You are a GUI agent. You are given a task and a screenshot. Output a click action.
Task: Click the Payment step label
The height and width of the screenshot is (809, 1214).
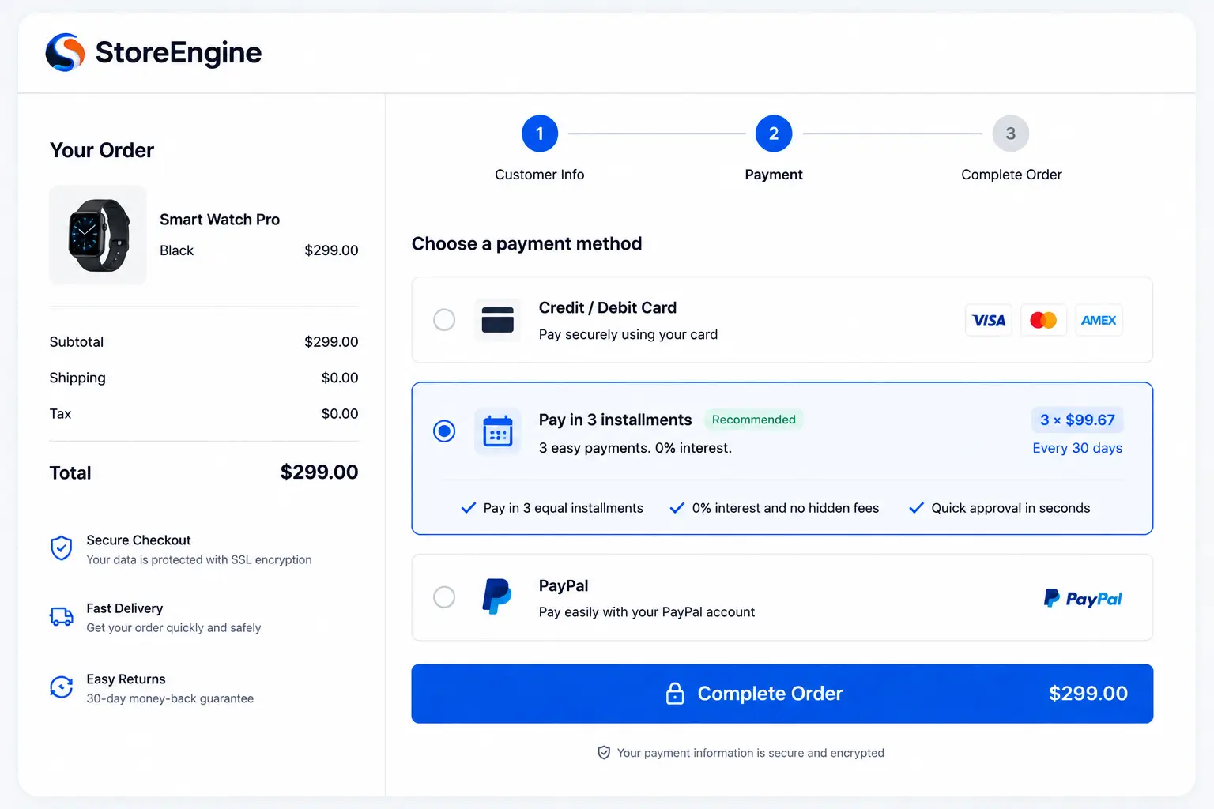pyautogui.click(x=774, y=175)
